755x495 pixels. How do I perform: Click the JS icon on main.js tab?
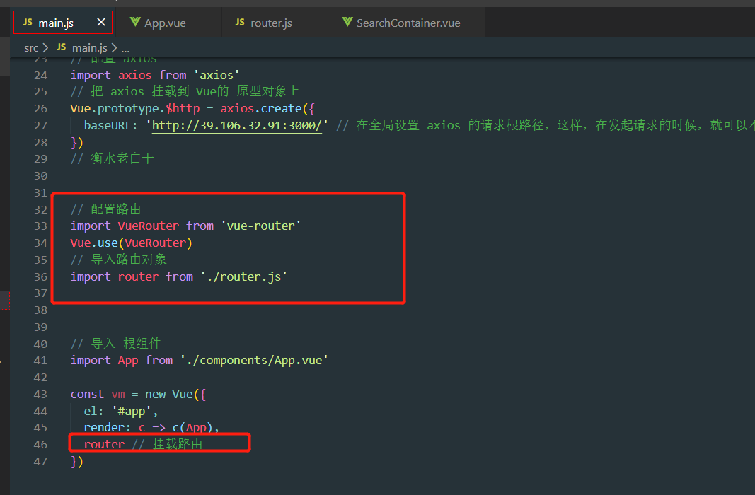tap(28, 22)
